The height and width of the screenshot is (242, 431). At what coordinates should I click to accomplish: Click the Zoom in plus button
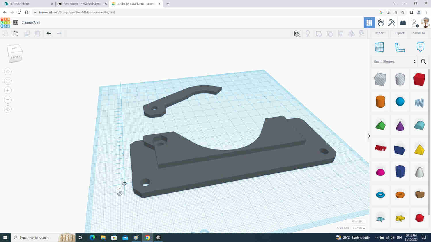[8, 90]
